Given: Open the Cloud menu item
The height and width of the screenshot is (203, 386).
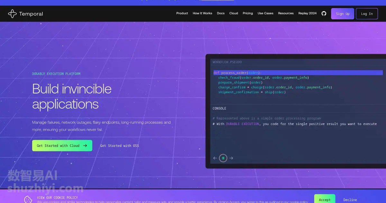Looking at the screenshot, I should pyautogui.click(x=234, y=14).
